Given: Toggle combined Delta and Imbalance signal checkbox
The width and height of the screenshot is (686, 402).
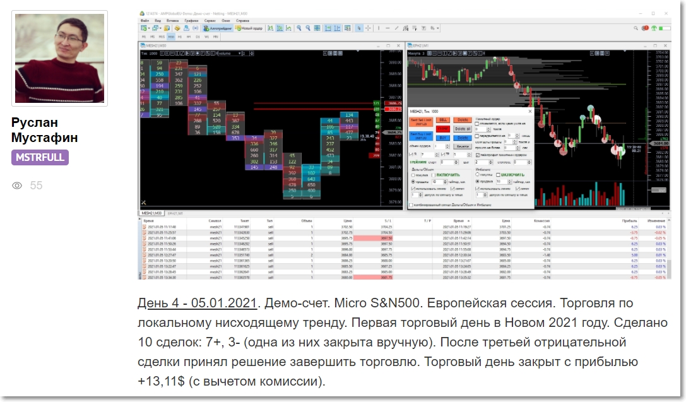Looking at the screenshot, I should coord(411,205).
